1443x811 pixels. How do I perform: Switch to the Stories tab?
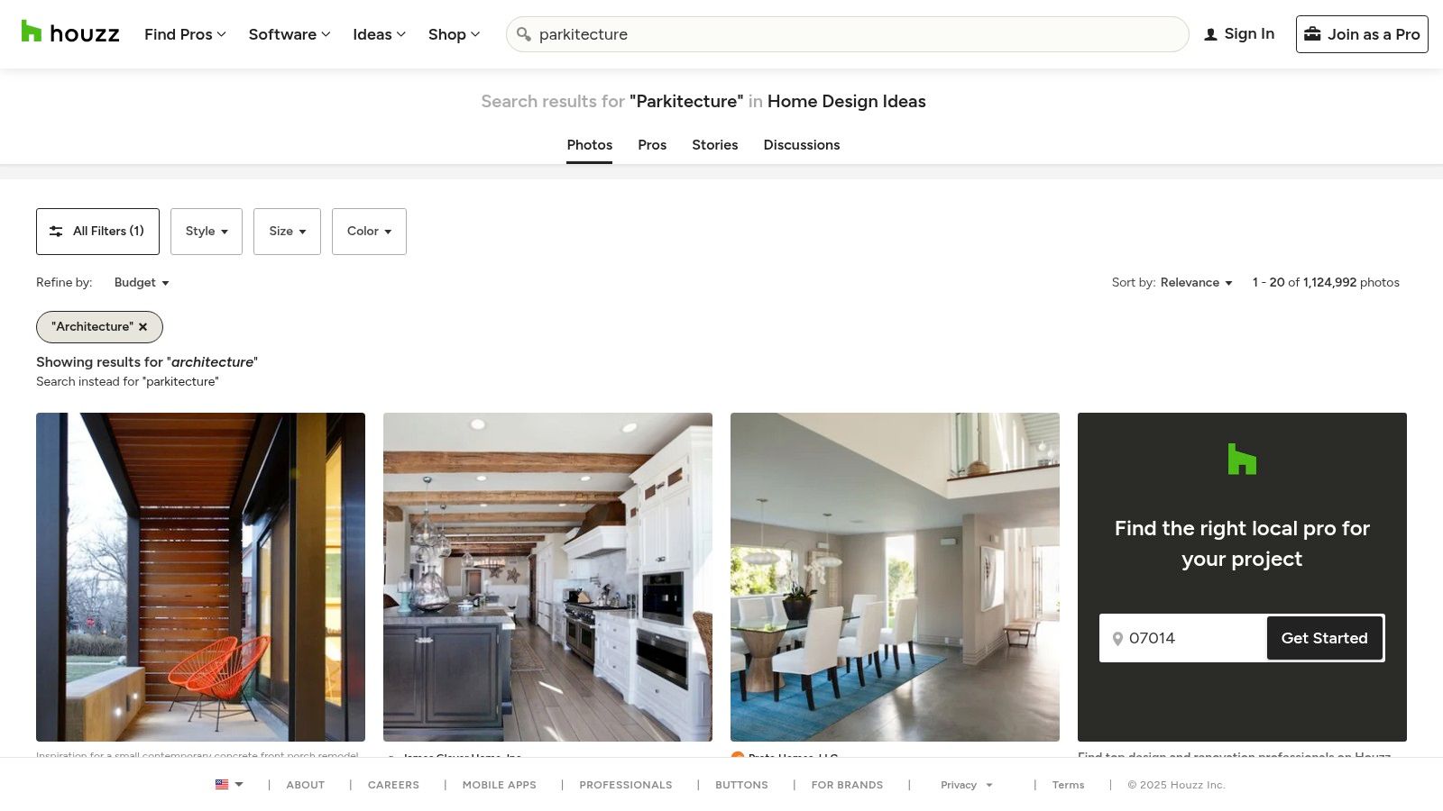714,145
